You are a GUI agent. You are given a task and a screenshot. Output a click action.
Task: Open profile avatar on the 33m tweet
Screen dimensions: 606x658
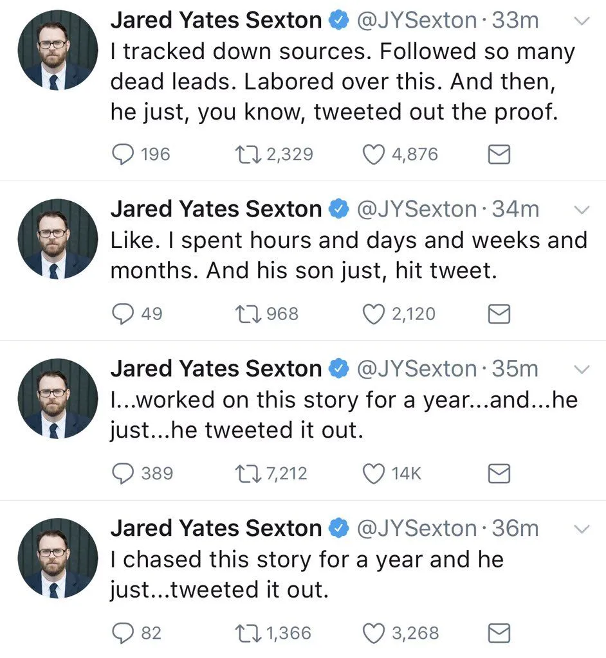point(57,50)
